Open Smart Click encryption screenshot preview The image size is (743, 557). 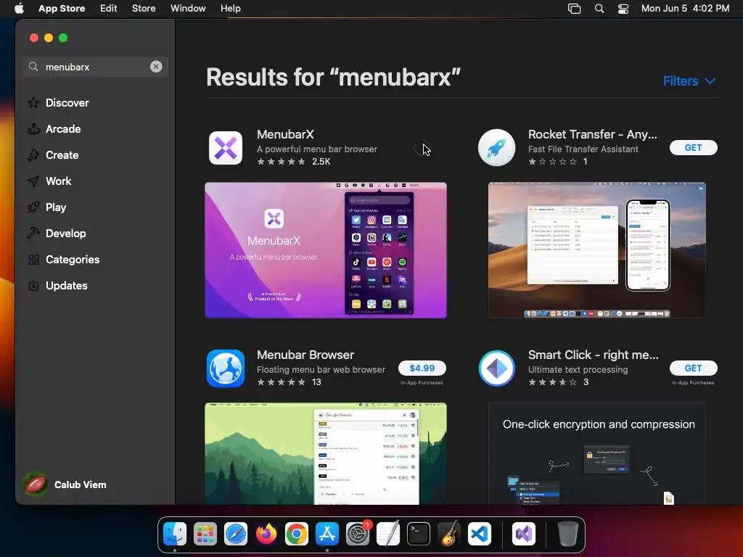pos(596,454)
